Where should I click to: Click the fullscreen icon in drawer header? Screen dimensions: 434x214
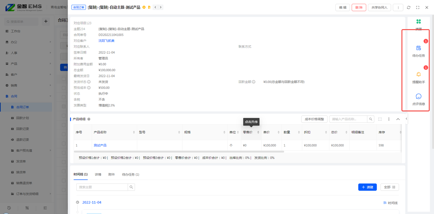(418, 7)
